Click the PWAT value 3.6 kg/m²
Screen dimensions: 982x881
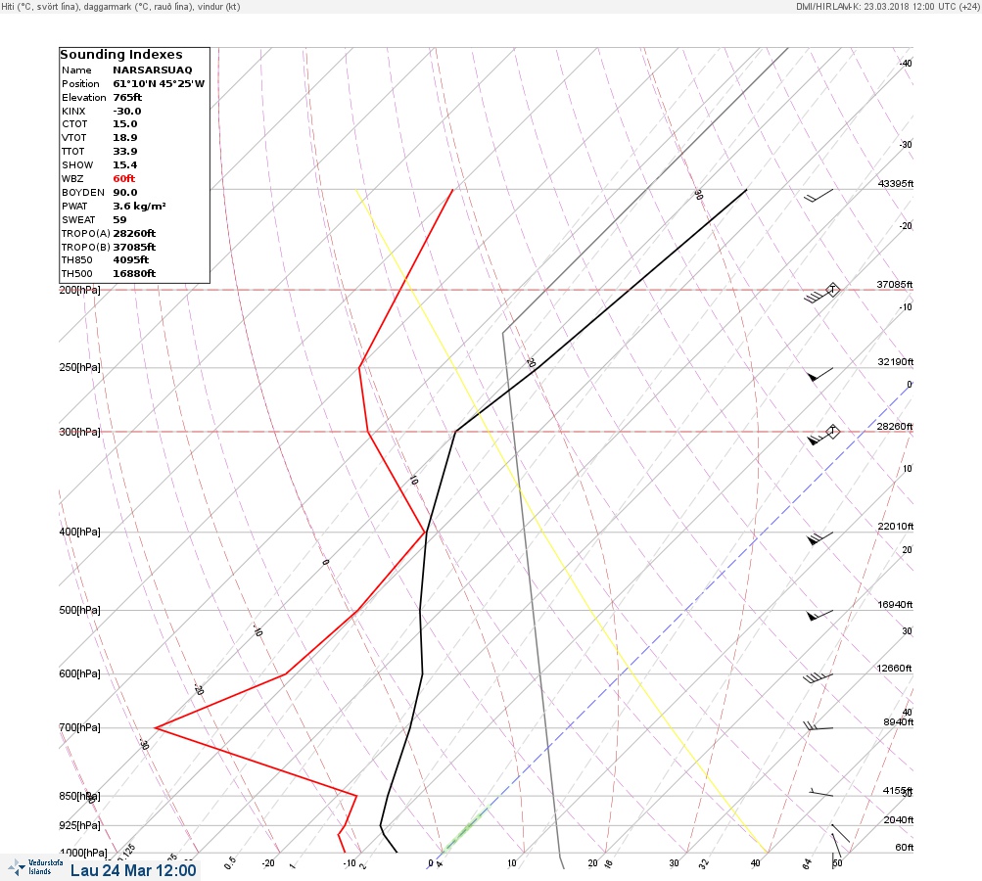tap(139, 206)
